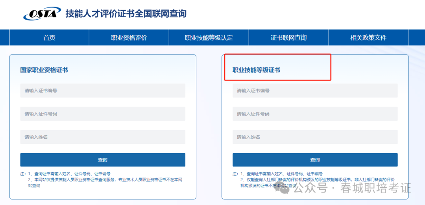The width and height of the screenshot is (425, 205).
Task: Open 相关政策文件 navigation item
Action: [x=368, y=38]
